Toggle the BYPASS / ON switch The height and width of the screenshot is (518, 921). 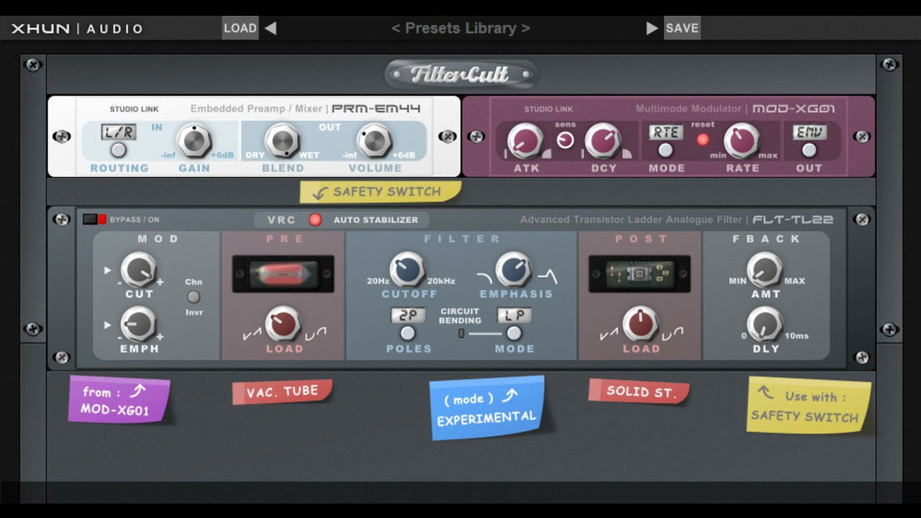94,219
